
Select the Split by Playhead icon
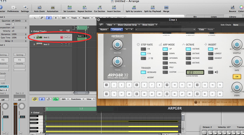click(x=152, y=7)
